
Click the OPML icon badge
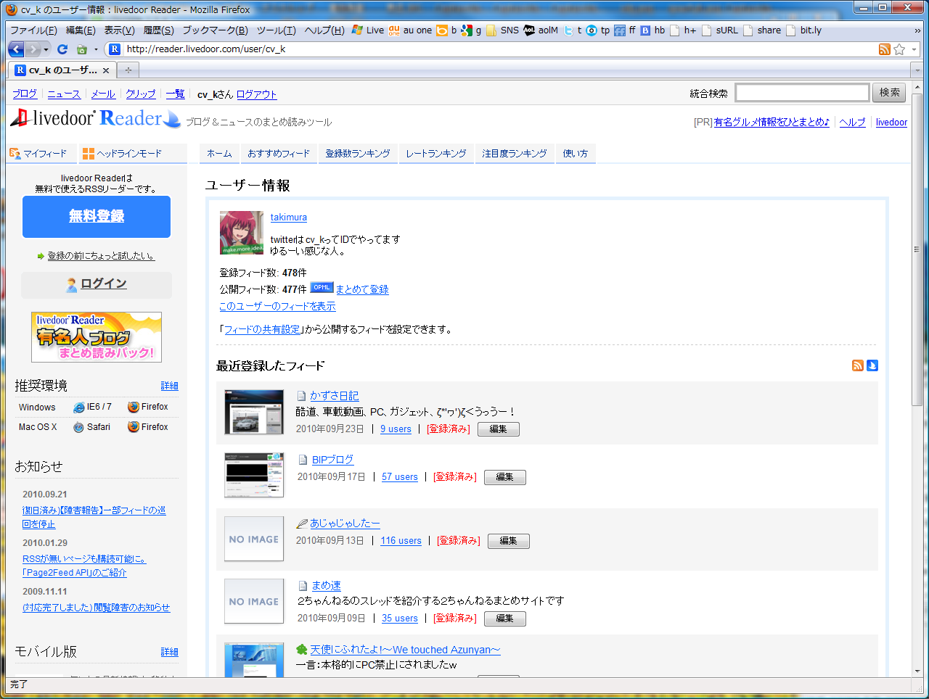pos(322,288)
